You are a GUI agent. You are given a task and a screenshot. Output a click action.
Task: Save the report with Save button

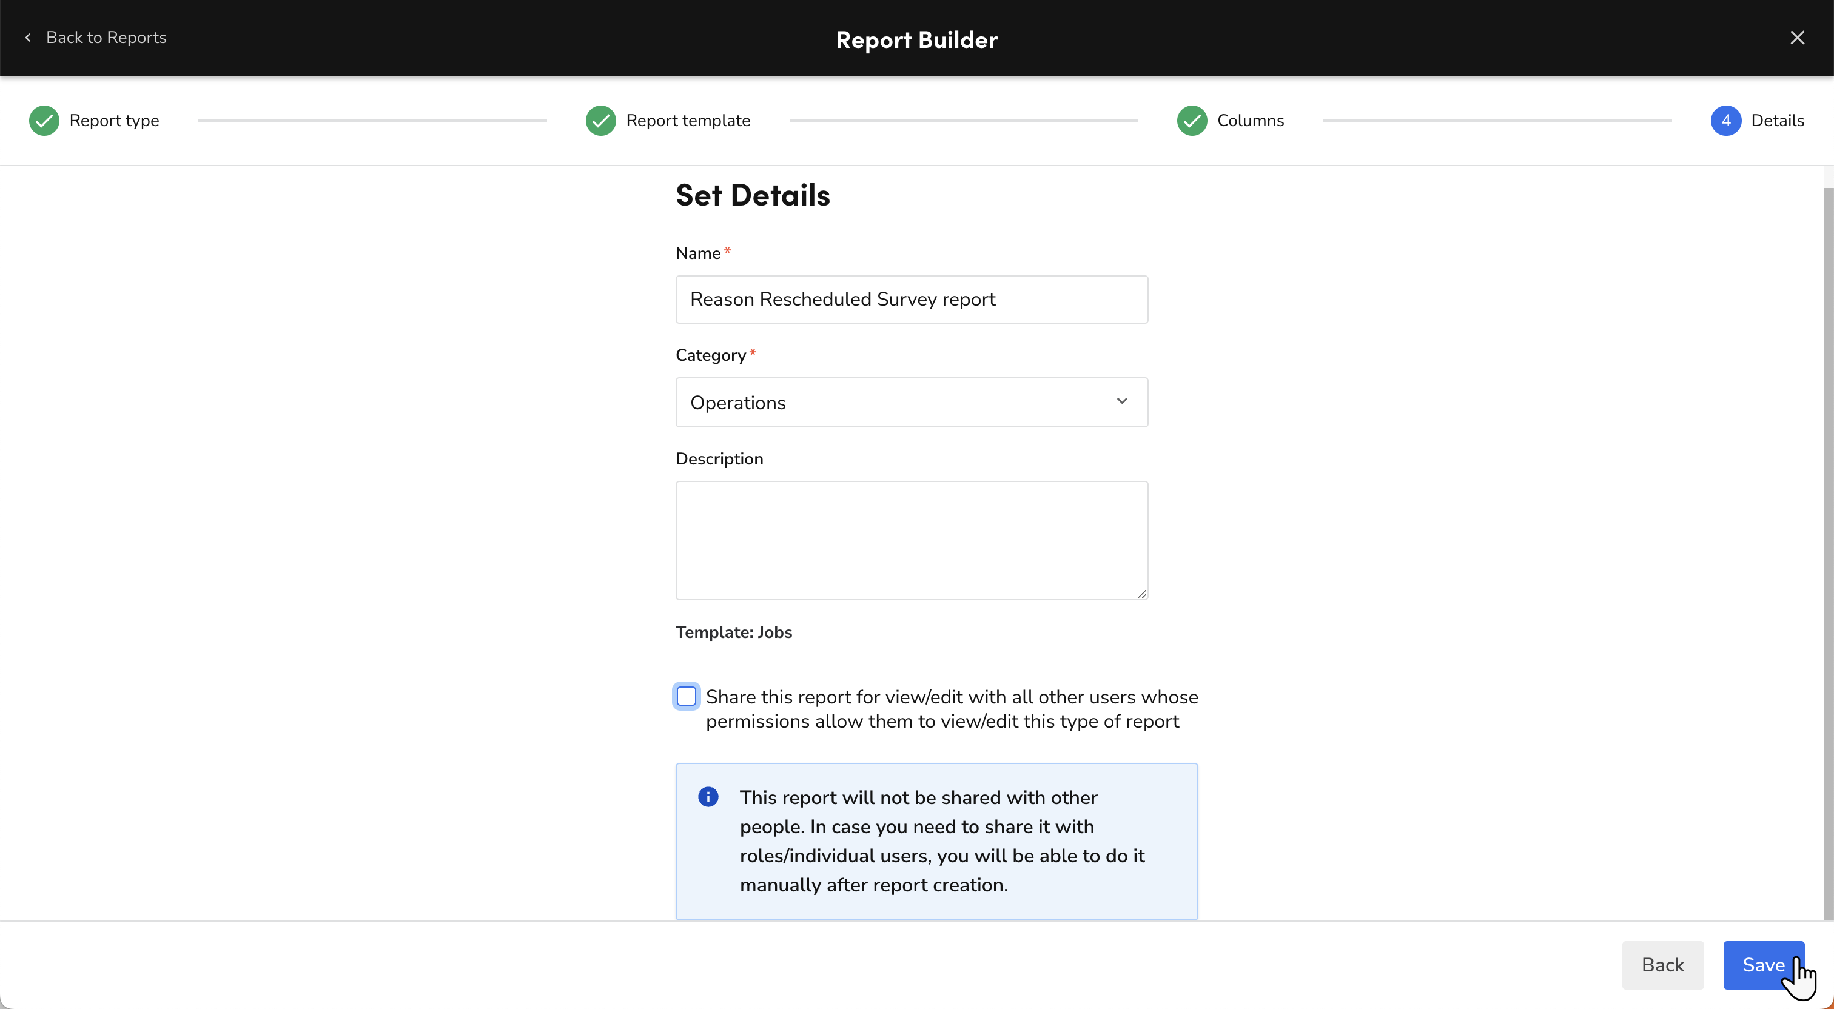coord(1763,964)
